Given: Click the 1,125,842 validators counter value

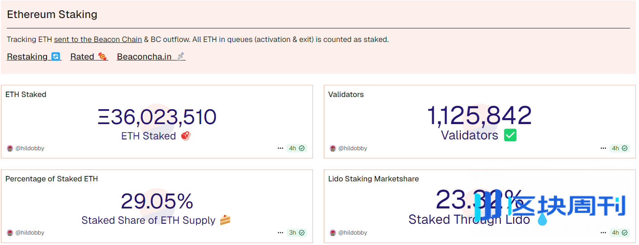Looking at the screenshot, I should 479,116.
